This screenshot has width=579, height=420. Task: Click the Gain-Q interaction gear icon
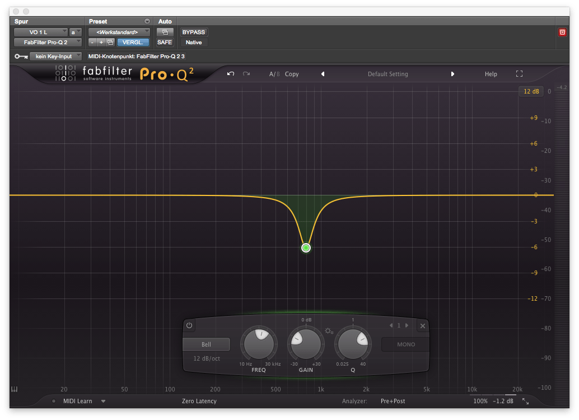tap(329, 331)
